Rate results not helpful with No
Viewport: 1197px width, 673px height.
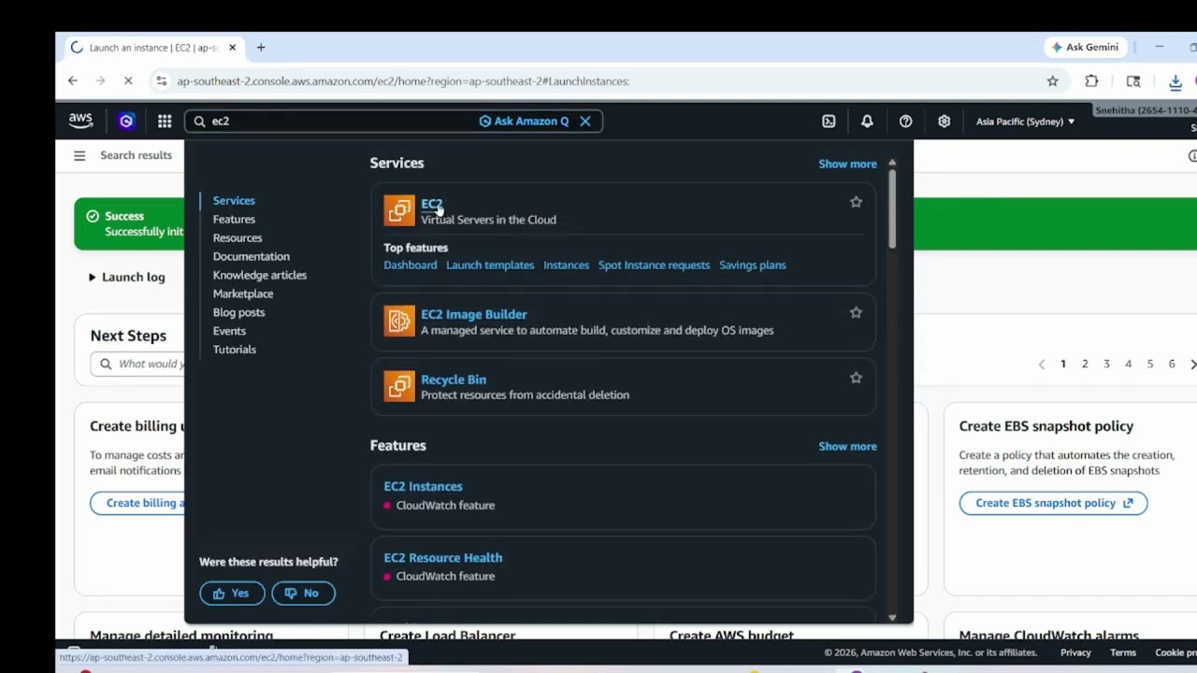pyautogui.click(x=303, y=593)
